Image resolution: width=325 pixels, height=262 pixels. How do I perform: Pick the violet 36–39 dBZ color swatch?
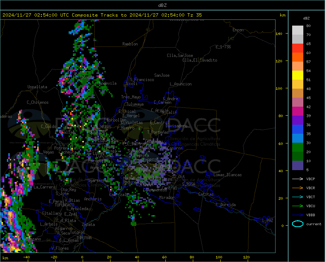pyautogui.click(x=298, y=120)
